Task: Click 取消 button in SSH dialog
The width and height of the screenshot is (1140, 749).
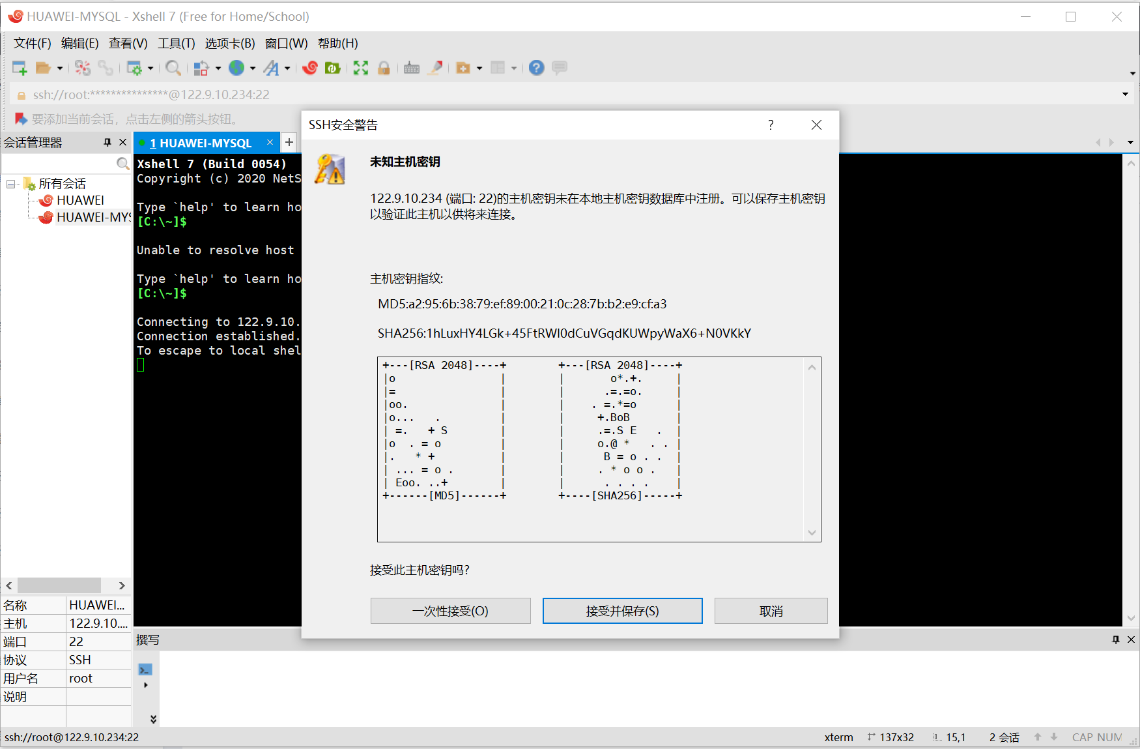Action: click(x=771, y=611)
